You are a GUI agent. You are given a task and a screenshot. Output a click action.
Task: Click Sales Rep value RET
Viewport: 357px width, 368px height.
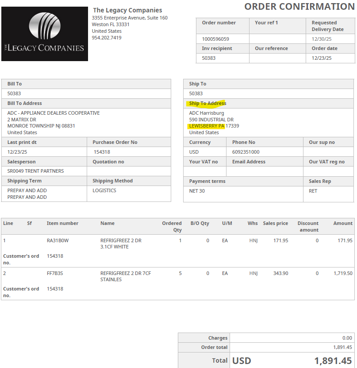click(x=313, y=191)
